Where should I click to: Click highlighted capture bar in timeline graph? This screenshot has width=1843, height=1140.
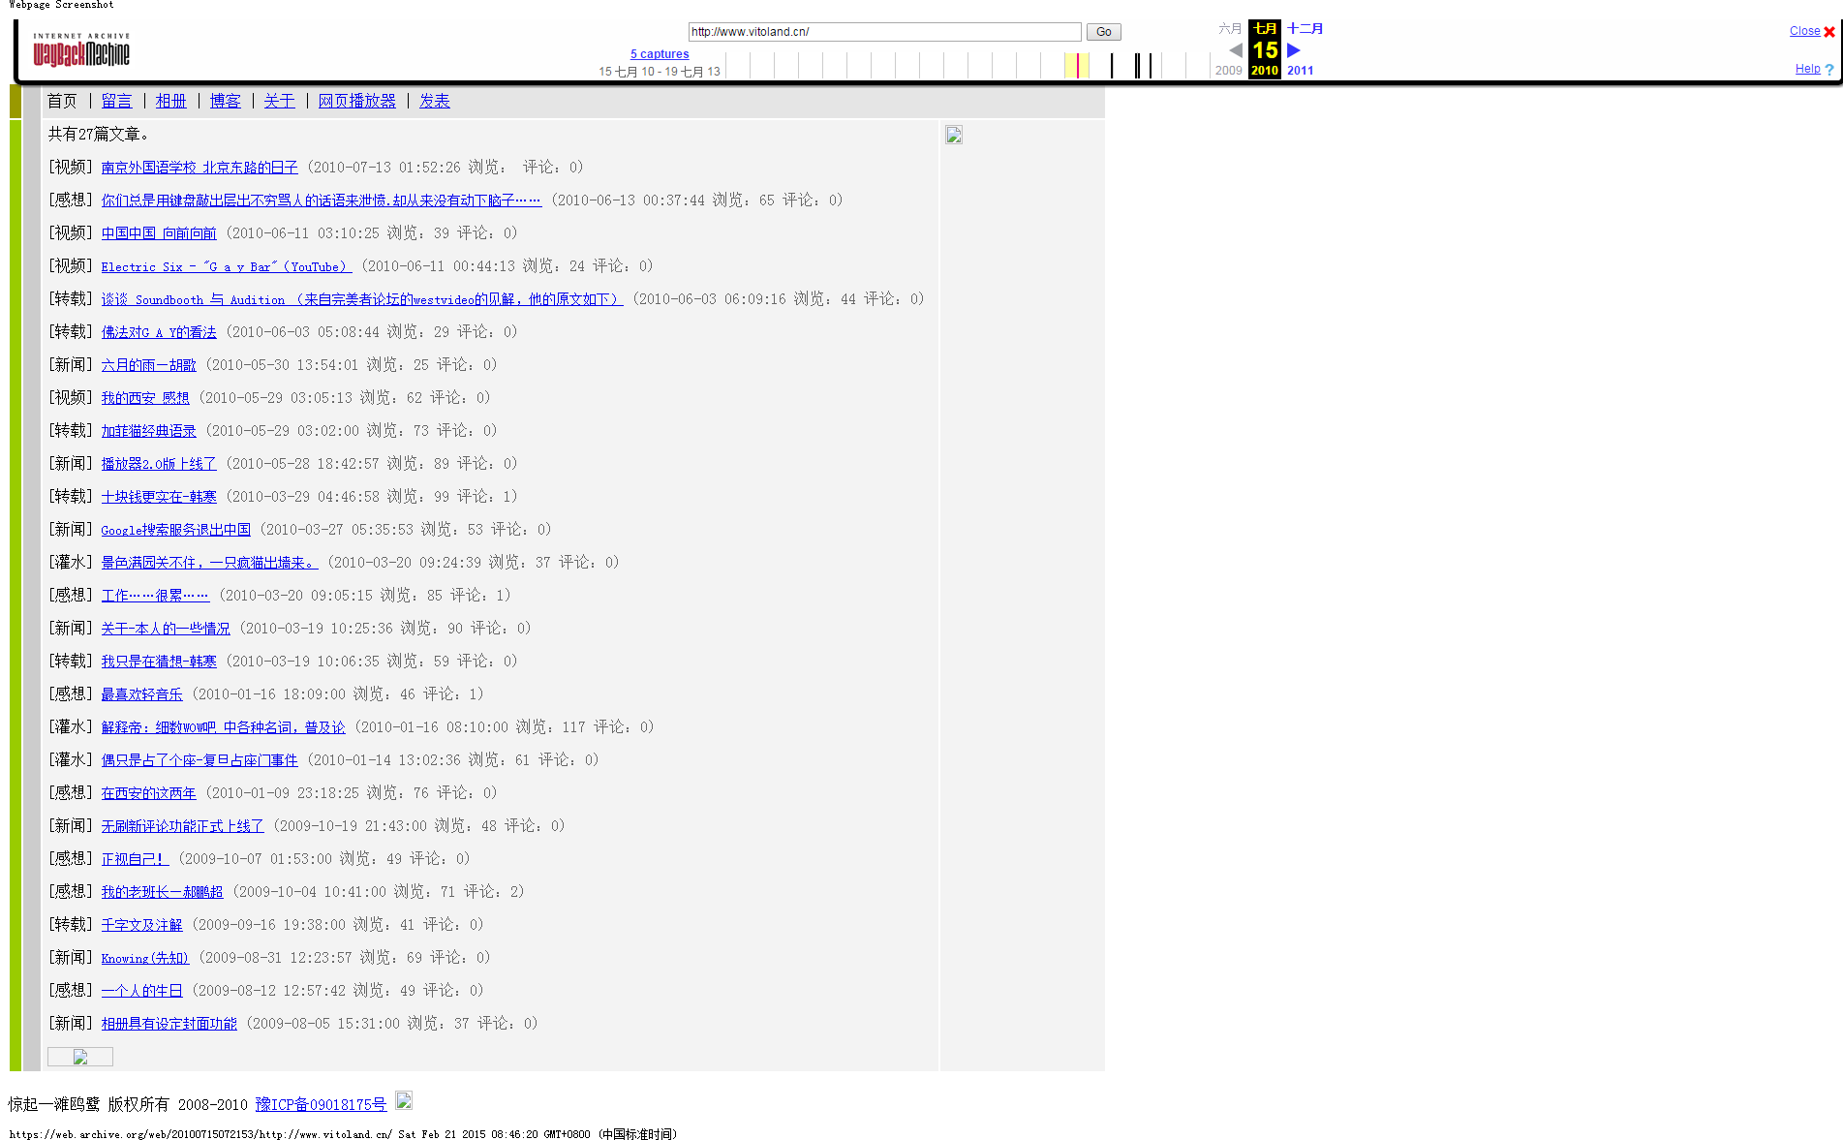tap(1077, 66)
